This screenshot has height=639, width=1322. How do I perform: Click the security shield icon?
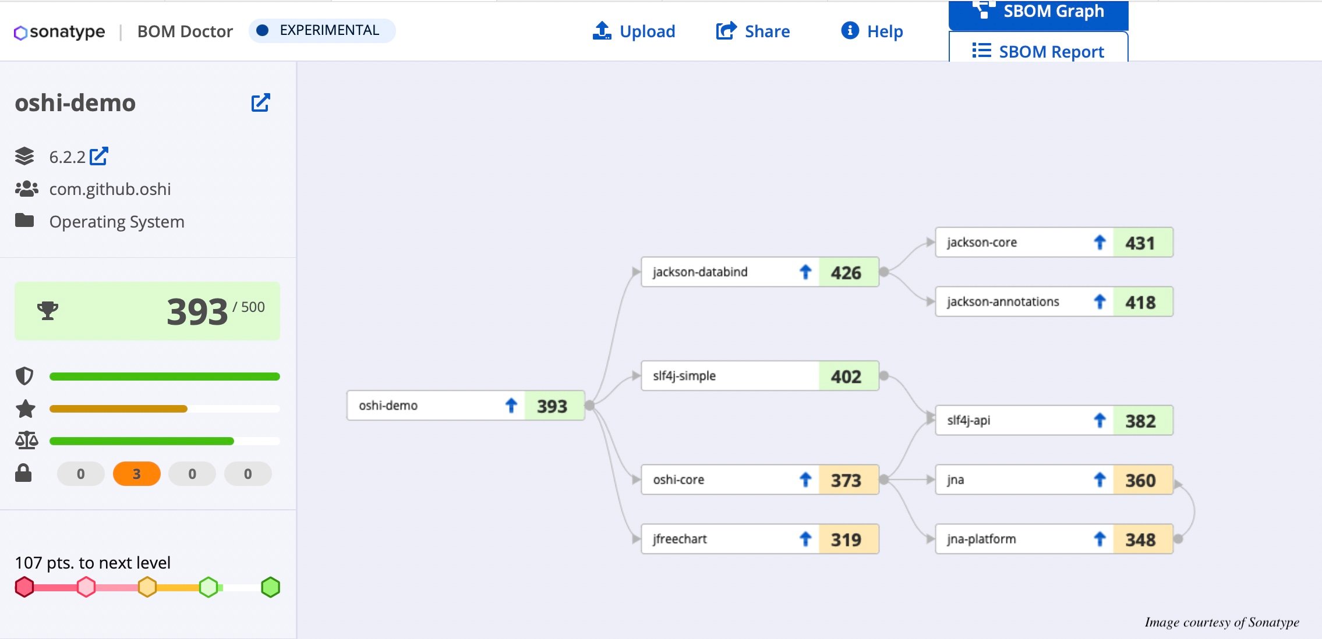pos(24,376)
